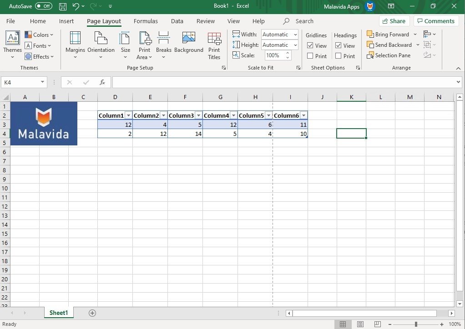465x329 pixels.
Task: Toggle AutoSave on
Action: (43, 6)
